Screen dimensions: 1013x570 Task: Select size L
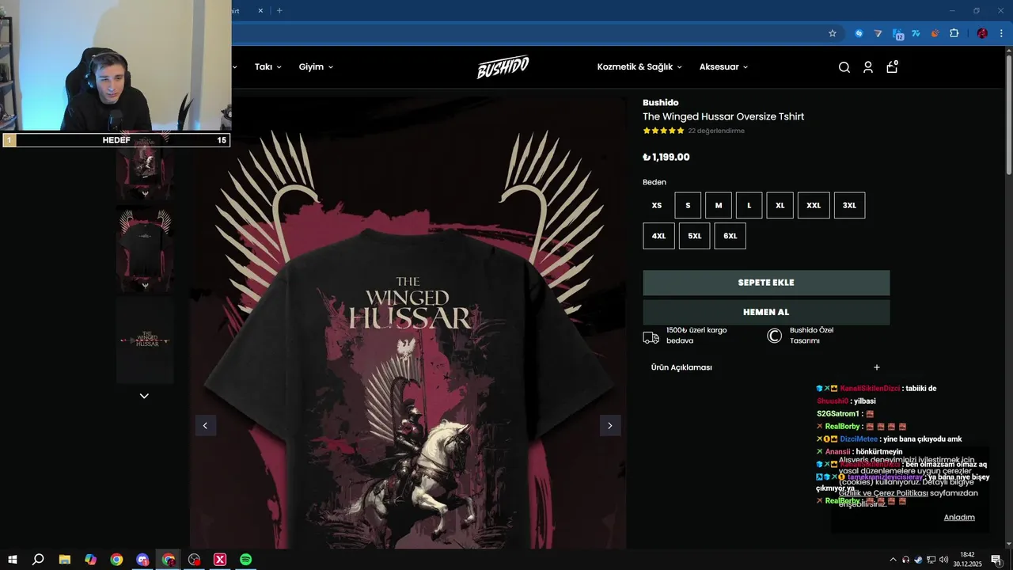tap(749, 205)
